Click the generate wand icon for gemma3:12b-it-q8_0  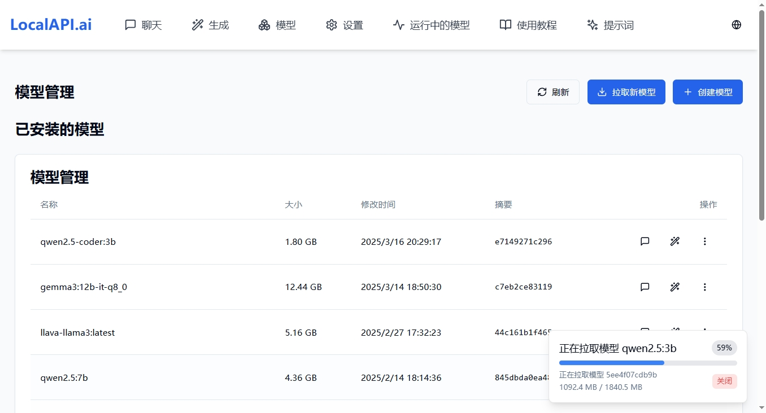tap(674, 287)
